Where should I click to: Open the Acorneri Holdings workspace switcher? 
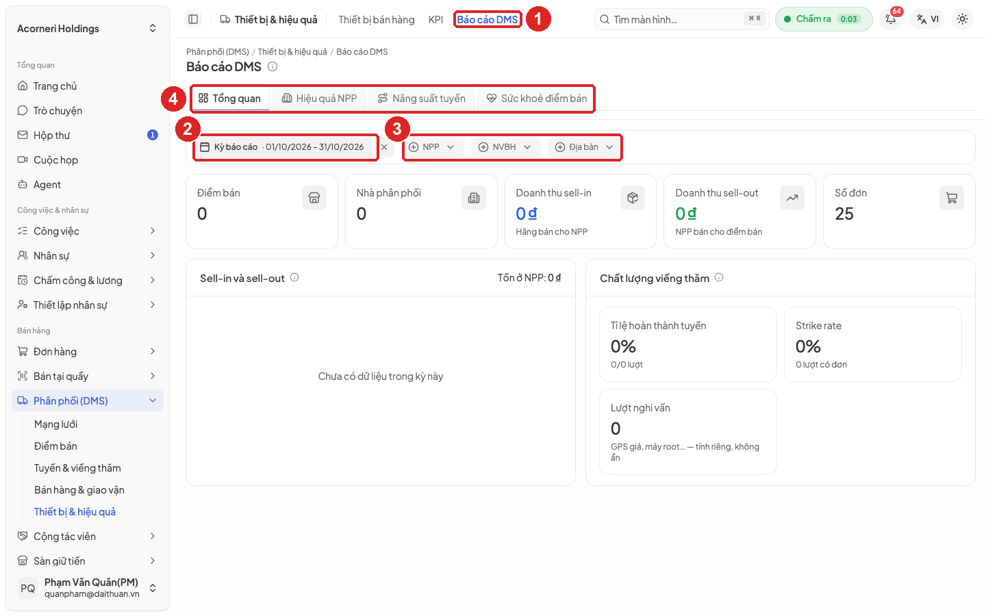(88, 29)
